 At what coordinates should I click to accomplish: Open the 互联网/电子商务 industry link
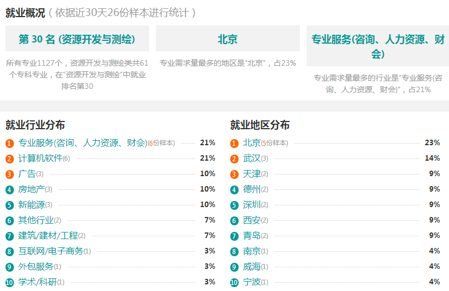51,251
